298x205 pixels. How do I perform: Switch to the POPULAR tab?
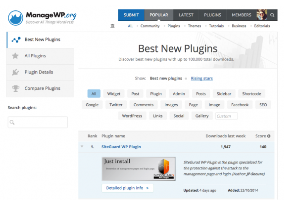pos(159,15)
